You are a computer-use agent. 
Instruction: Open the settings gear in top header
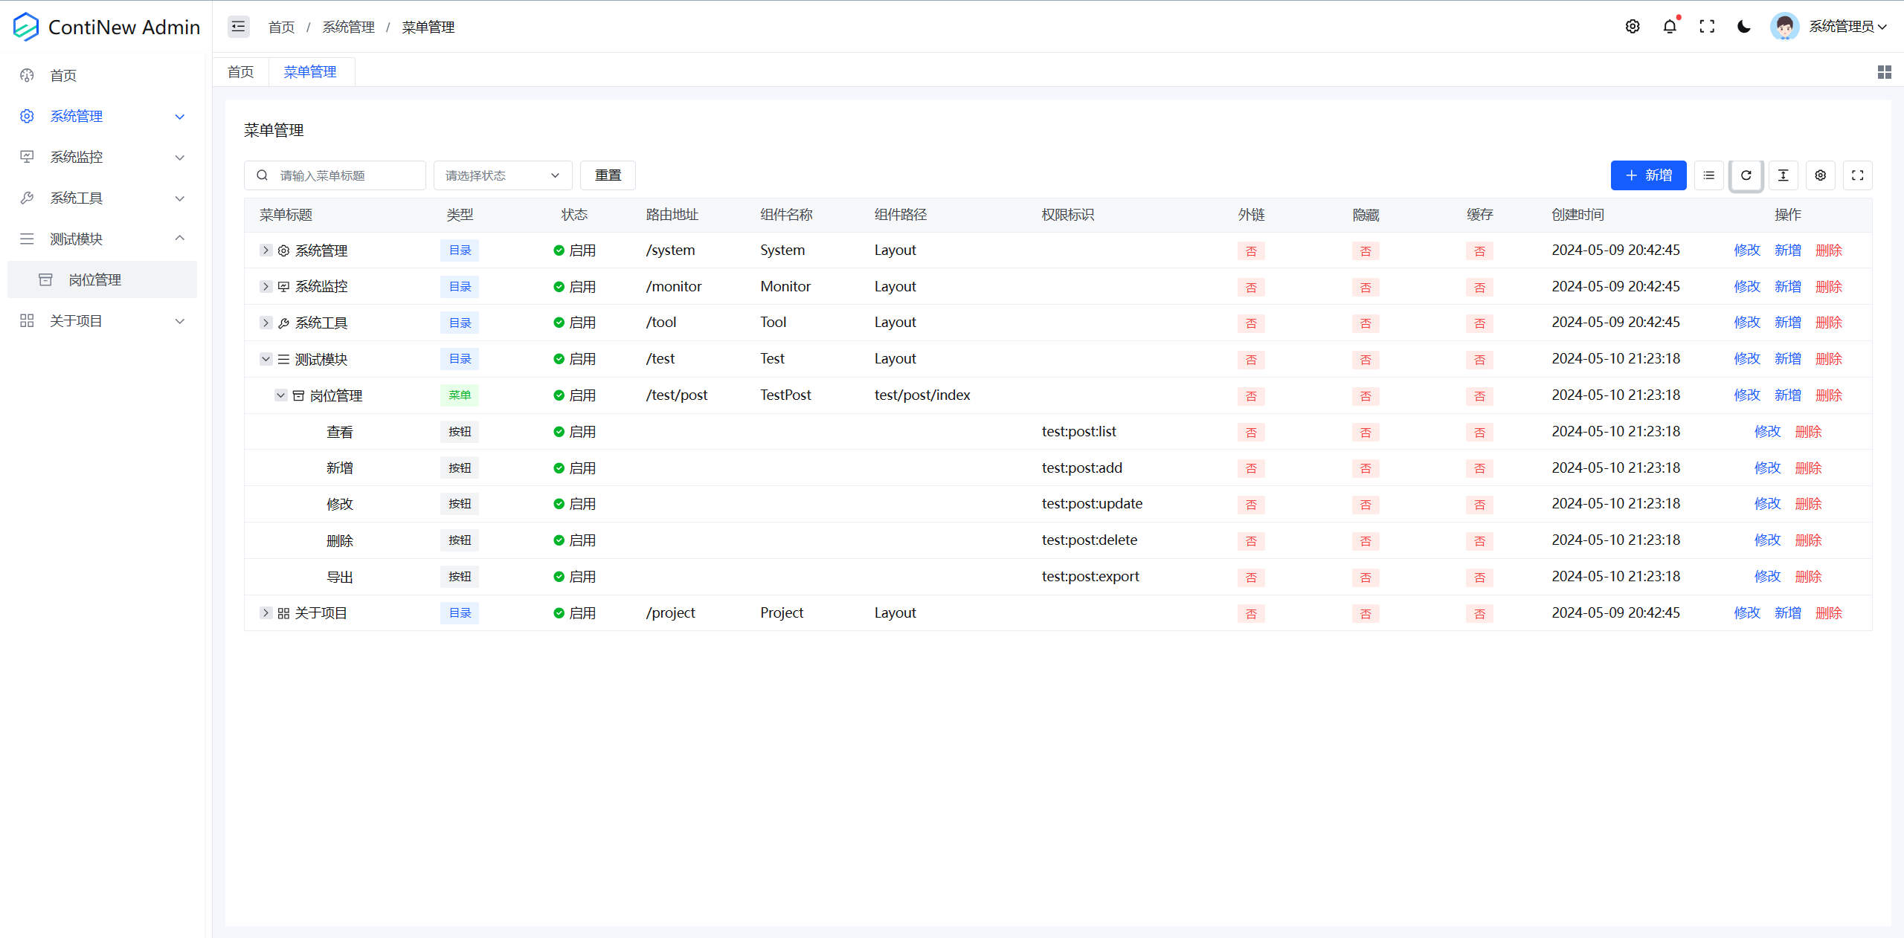1633,27
